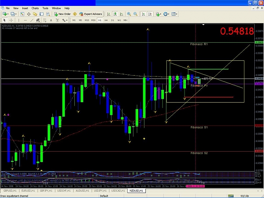
Task: Expand the Periods clock dropdown arrow
Action: coord(169,14)
